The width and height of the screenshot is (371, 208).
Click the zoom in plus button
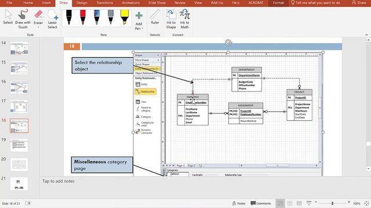coord(349,202)
